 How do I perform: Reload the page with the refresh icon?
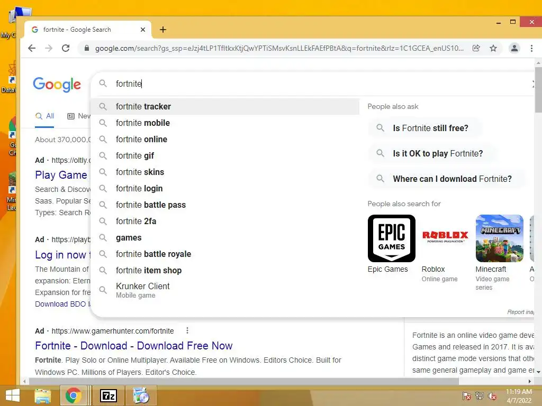(66, 48)
